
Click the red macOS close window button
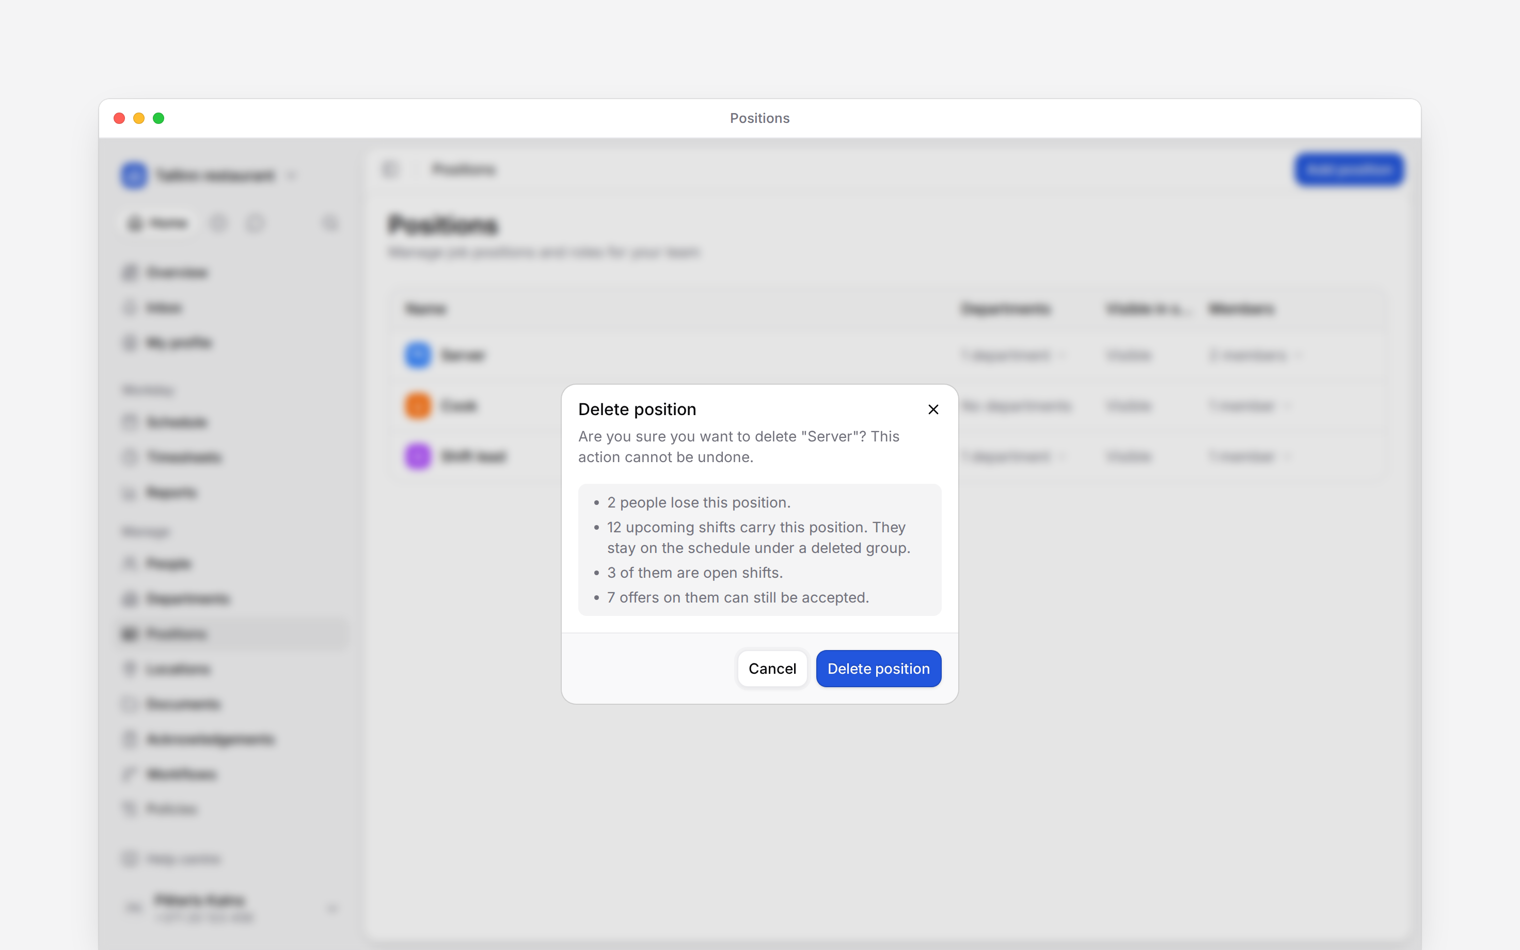coord(119,118)
